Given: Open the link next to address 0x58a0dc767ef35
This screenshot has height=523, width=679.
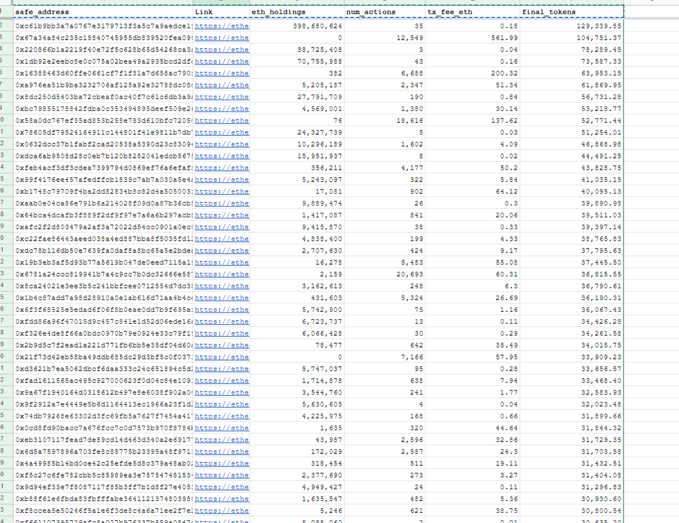Looking at the screenshot, I should 221,121.
